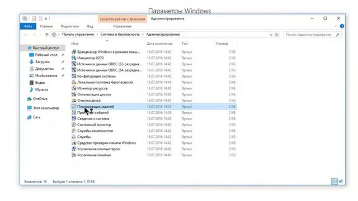Open the quick access toolbar dropdown arrow
358x201 pixels.
click(x=46, y=18)
